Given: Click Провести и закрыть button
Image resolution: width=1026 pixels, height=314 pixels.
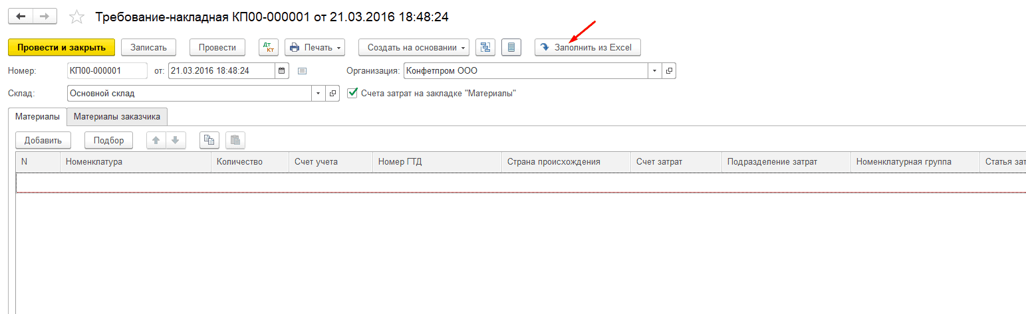Looking at the screenshot, I should pos(62,47).
